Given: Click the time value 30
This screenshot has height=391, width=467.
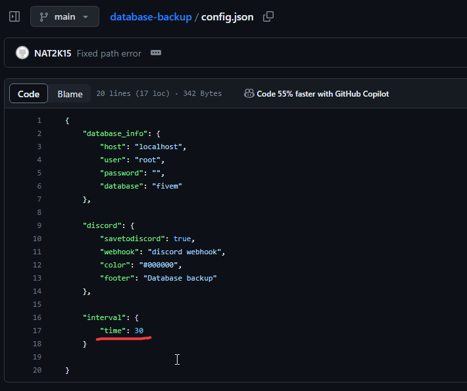Looking at the screenshot, I should click(139, 331).
